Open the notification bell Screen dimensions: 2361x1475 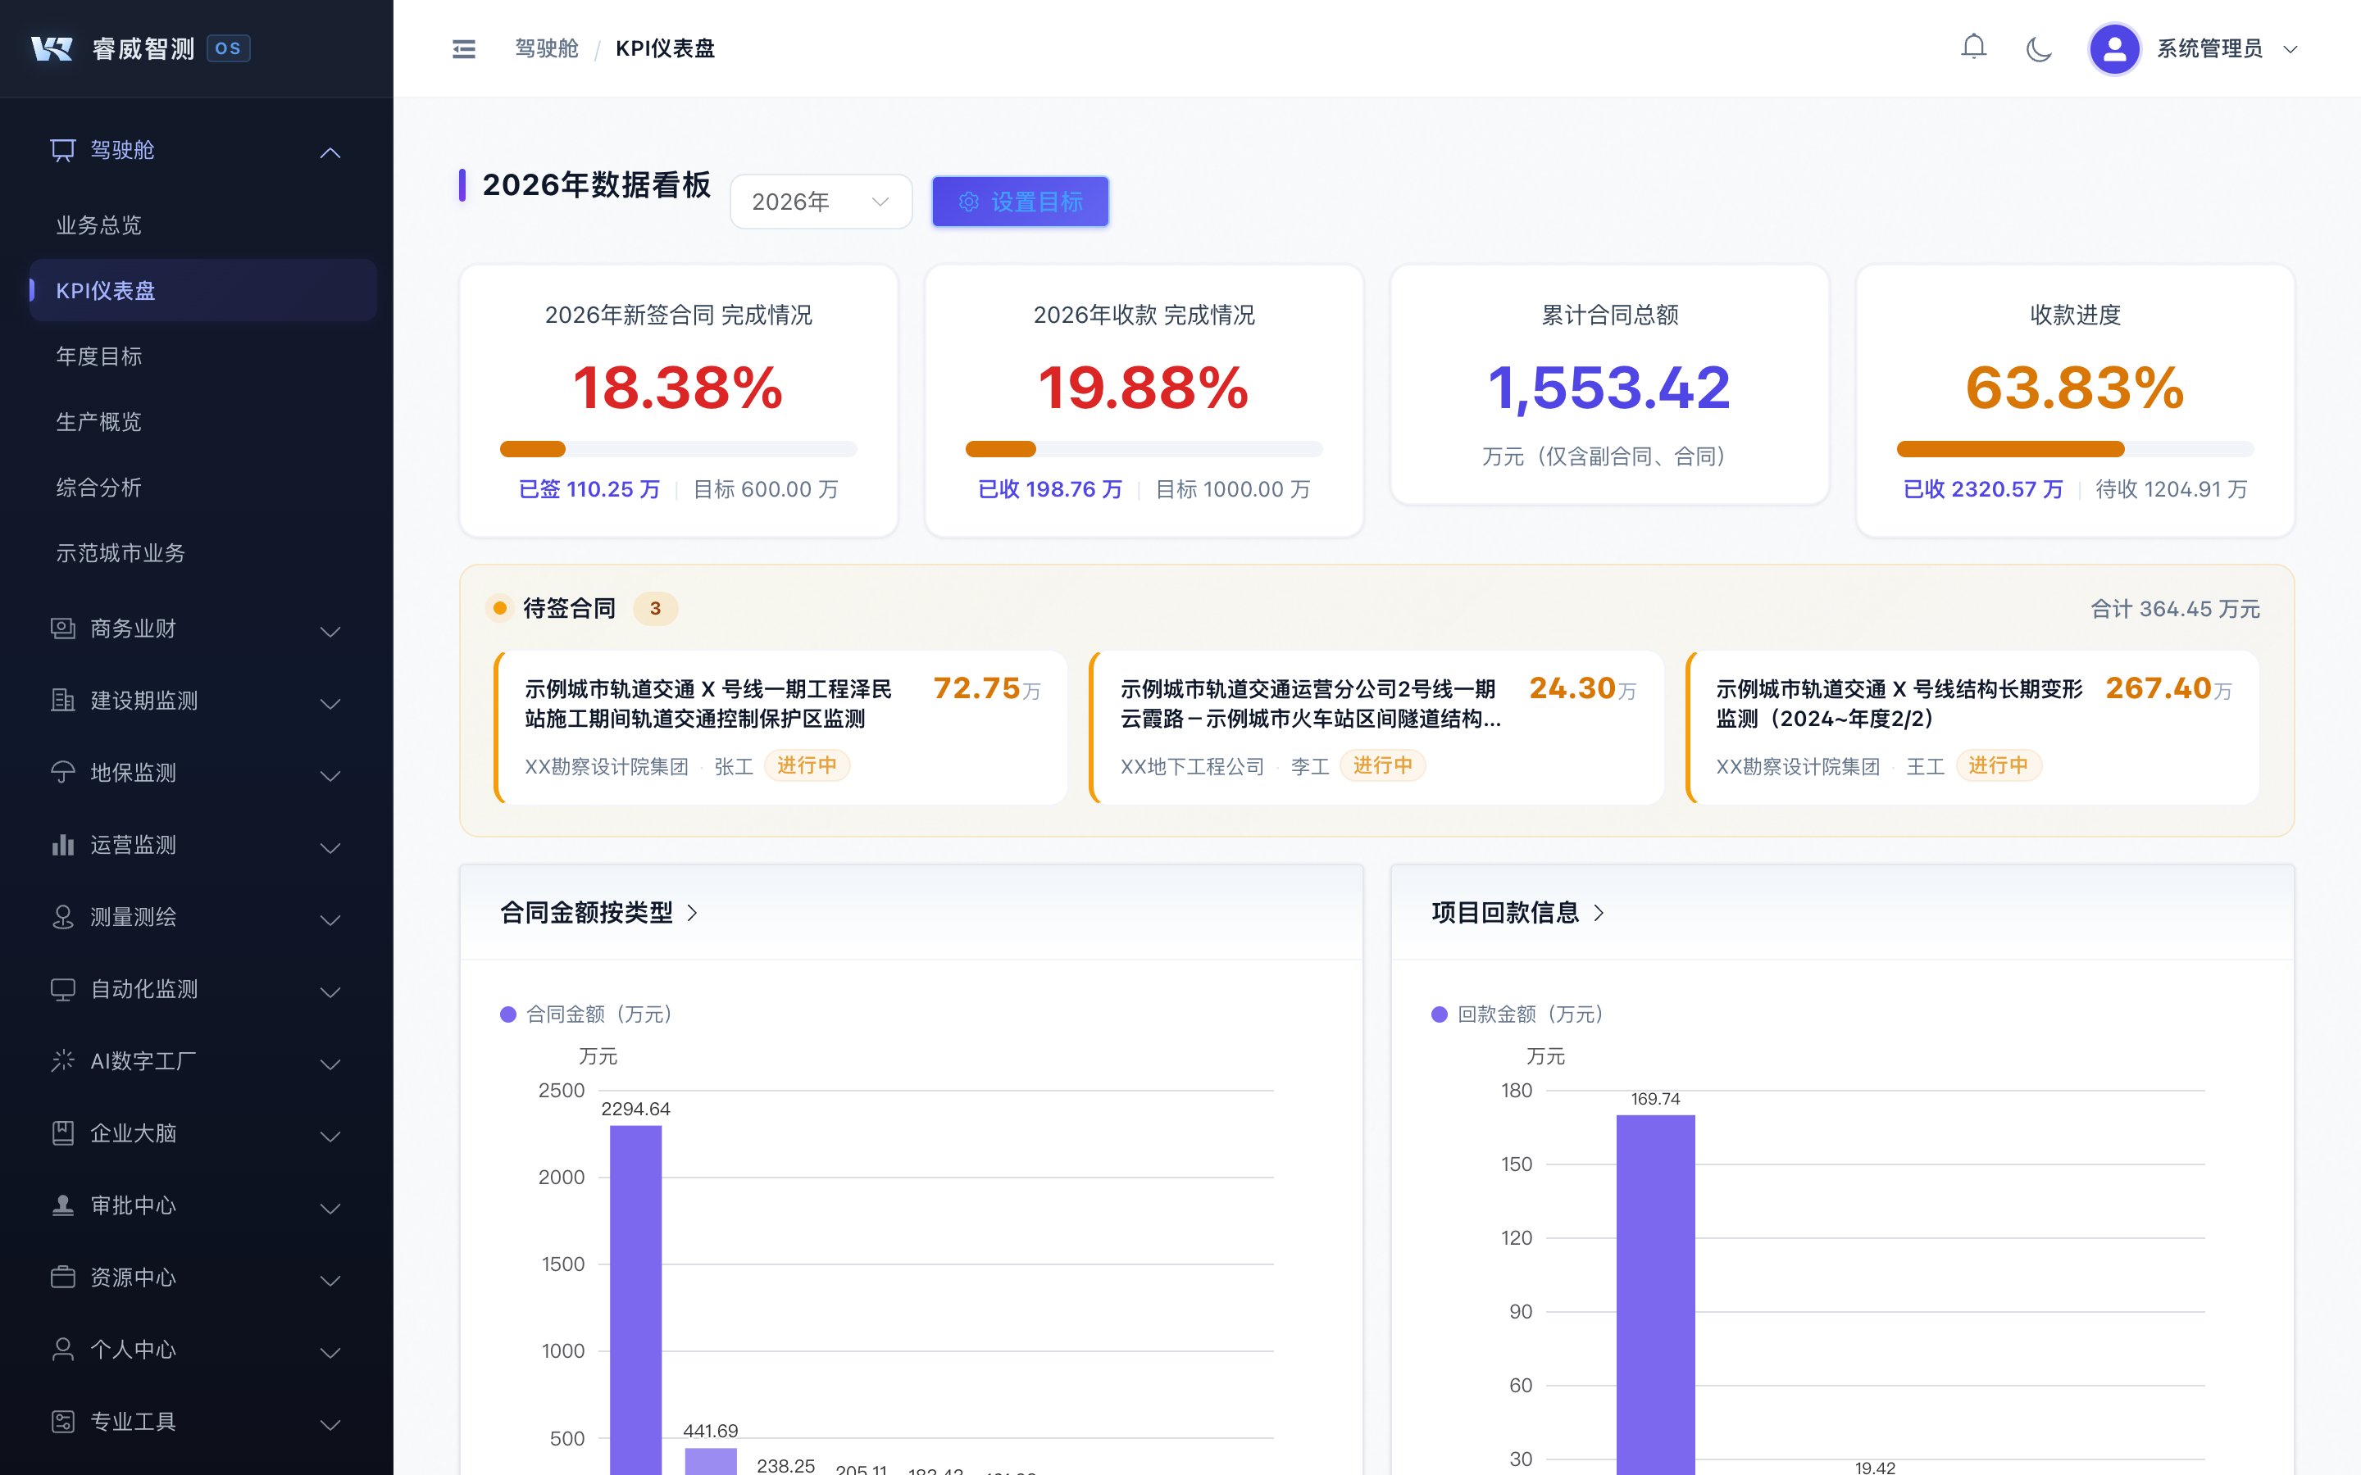[1974, 47]
